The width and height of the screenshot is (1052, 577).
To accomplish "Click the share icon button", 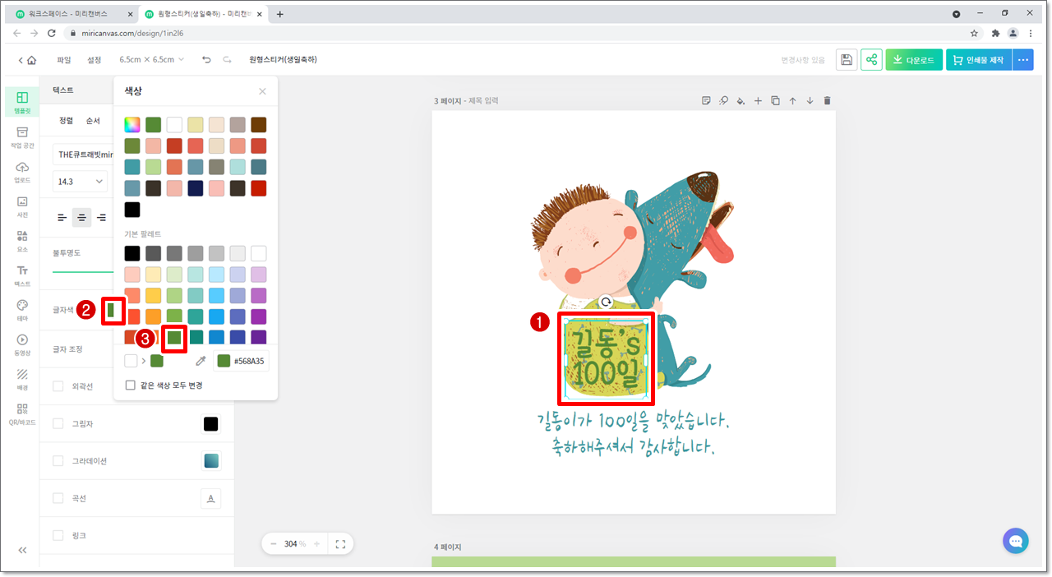I will (x=871, y=60).
